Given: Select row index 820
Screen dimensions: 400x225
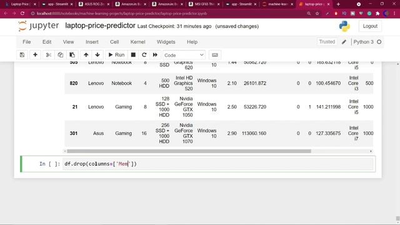Looking at the screenshot, I should (x=74, y=83).
